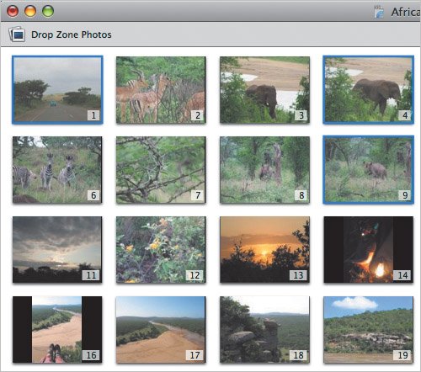The height and width of the screenshot is (372, 421).
Task: Click the green zoom window button
Action: (48, 12)
